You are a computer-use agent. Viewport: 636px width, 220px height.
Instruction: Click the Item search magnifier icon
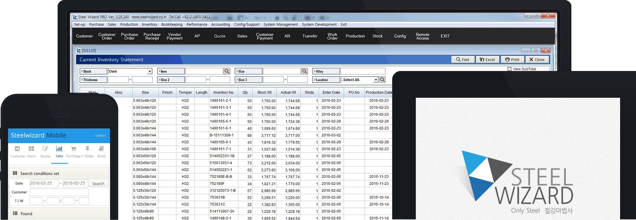pyautogui.click(x=227, y=71)
